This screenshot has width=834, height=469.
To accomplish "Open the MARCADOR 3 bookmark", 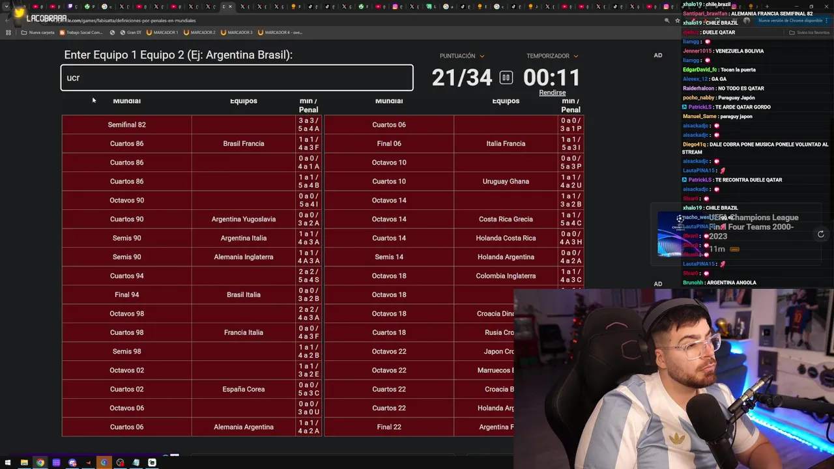I will point(237,32).
